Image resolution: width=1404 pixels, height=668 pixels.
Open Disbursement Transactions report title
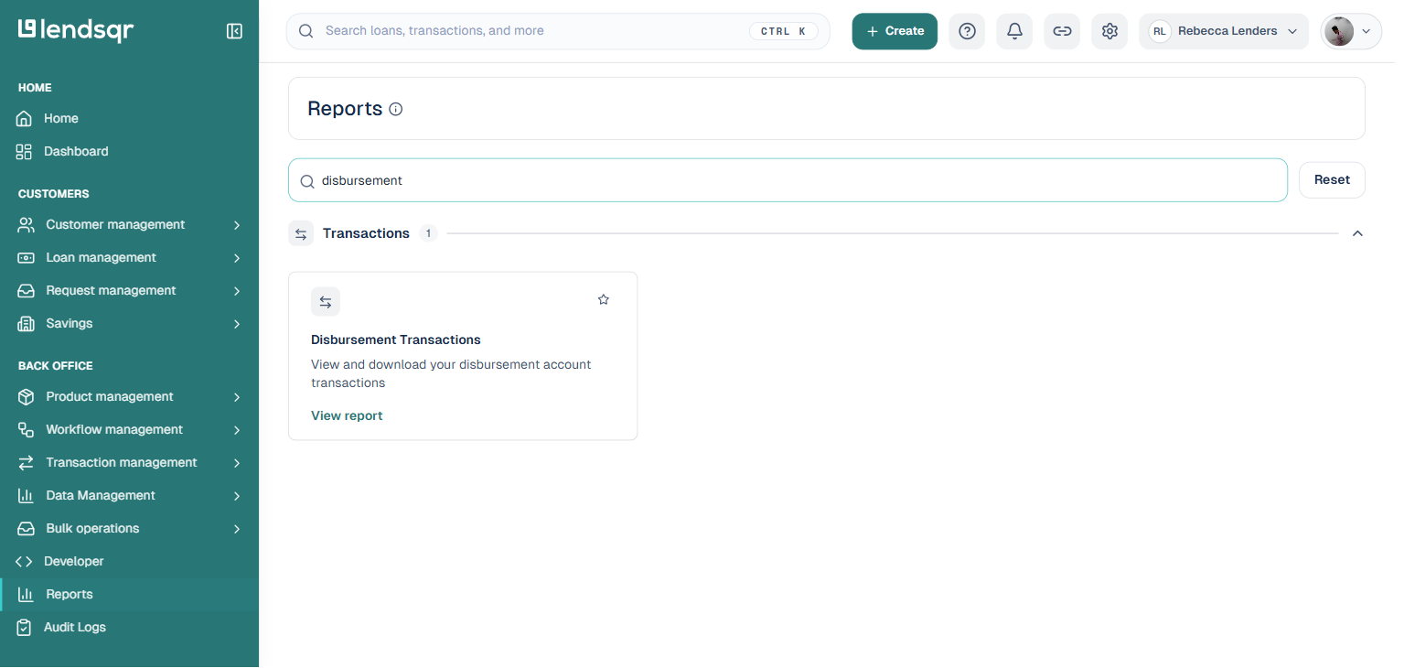point(396,339)
